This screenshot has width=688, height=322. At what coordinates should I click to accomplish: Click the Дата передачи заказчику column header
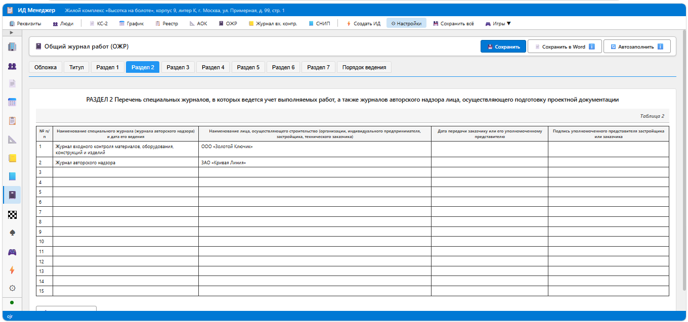tap(489, 133)
